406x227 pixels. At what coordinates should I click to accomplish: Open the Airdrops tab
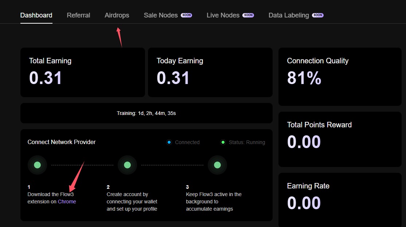point(117,15)
